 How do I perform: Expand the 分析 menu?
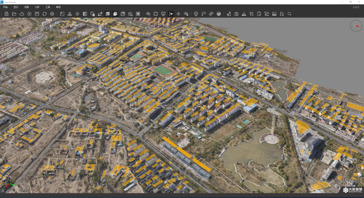pyautogui.click(x=37, y=7)
